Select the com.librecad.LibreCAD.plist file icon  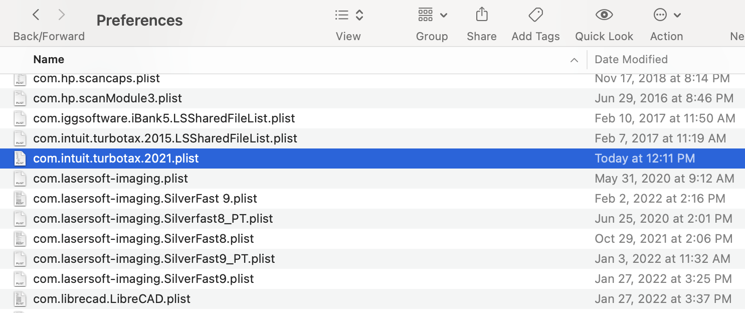click(20, 299)
